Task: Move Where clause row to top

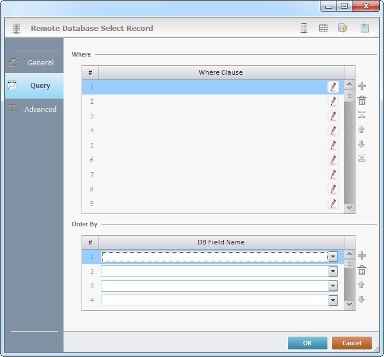Action: pyautogui.click(x=362, y=115)
